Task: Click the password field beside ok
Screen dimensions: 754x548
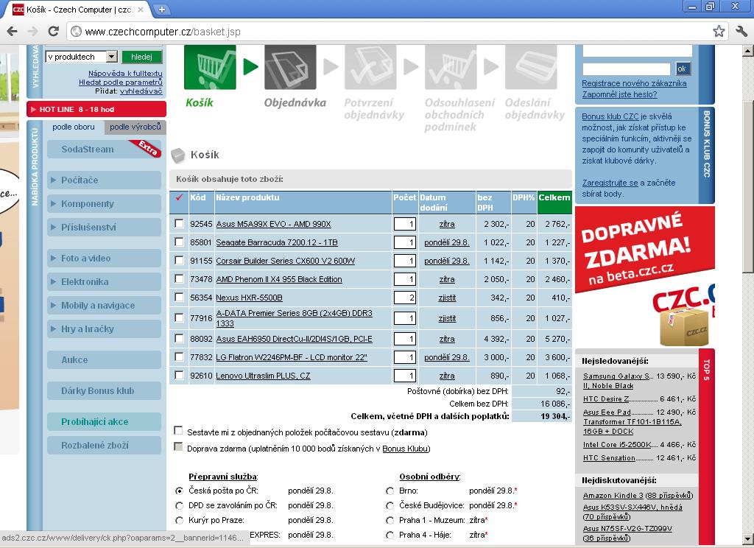Action: coord(626,68)
